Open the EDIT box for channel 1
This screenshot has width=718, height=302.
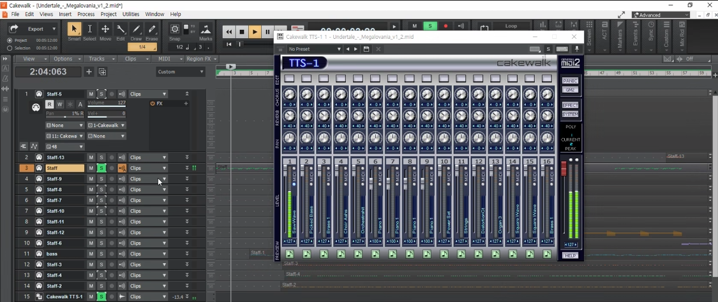289,78
